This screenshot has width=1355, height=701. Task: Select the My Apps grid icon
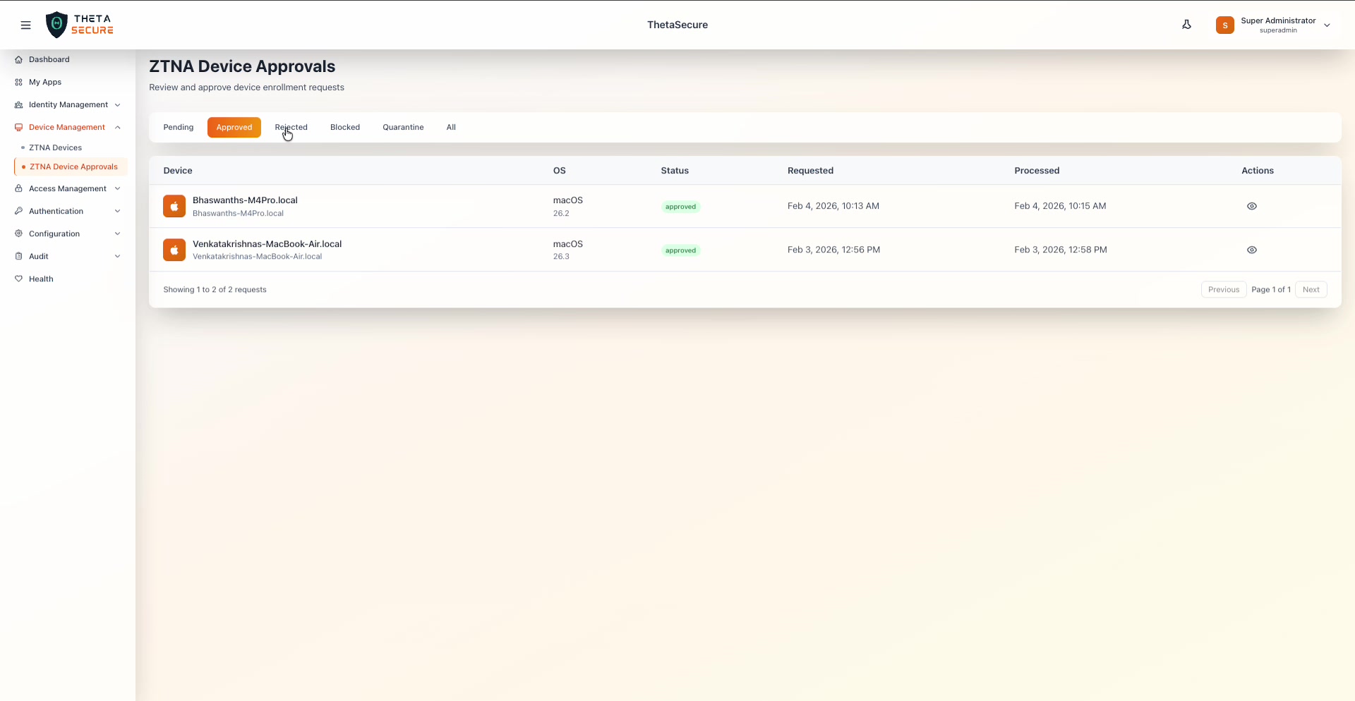pyautogui.click(x=19, y=82)
